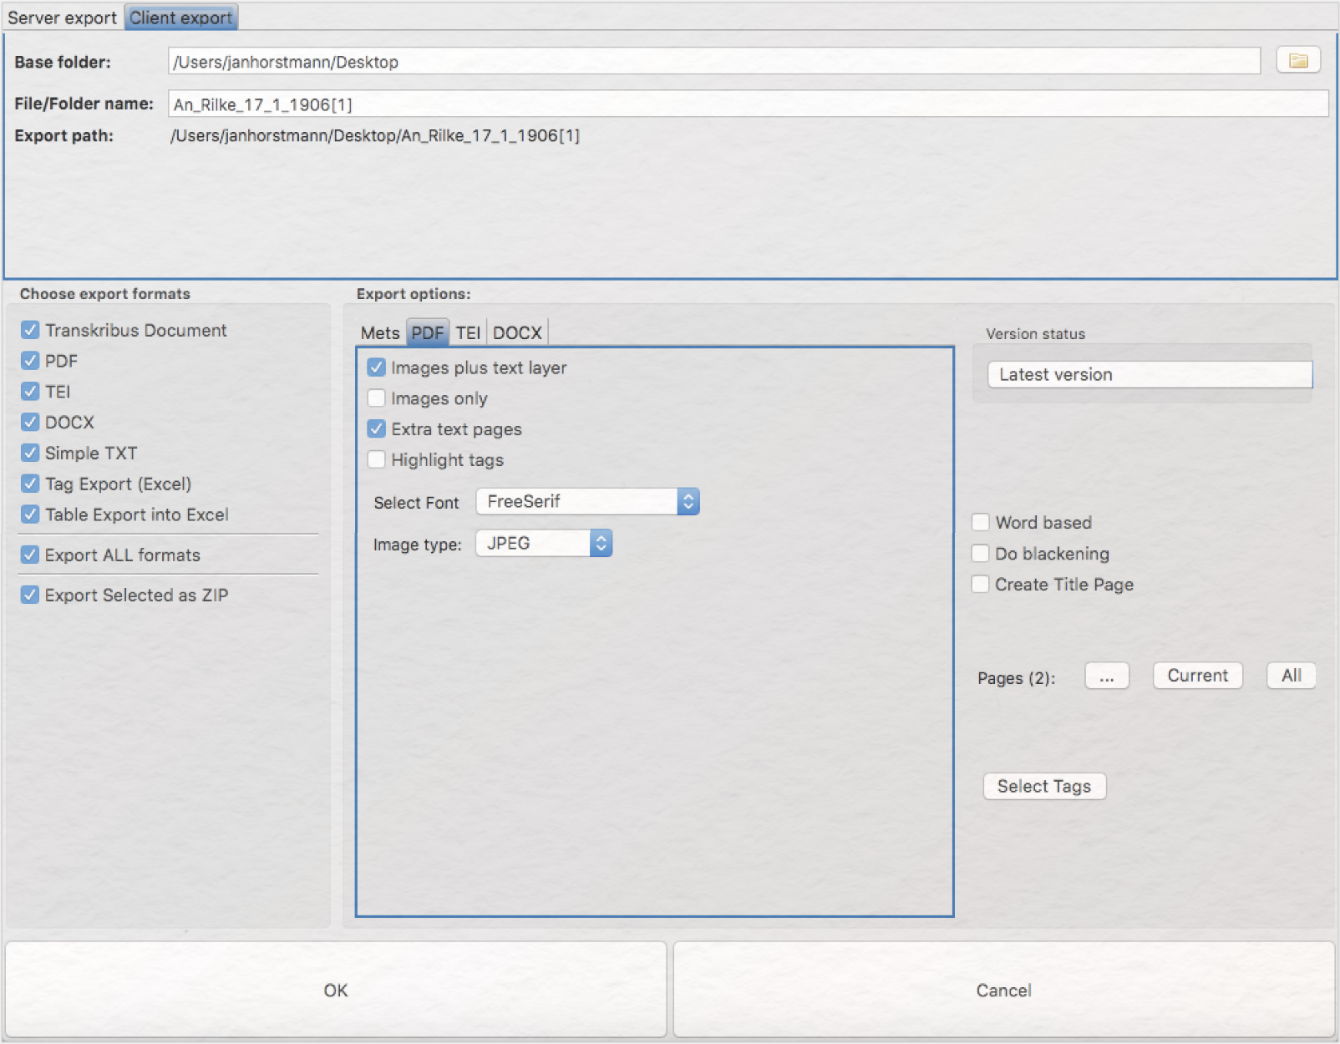Open the Image type JPEG dropdown
The width and height of the screenshot is (1340, 1044).
pos(544,544)
